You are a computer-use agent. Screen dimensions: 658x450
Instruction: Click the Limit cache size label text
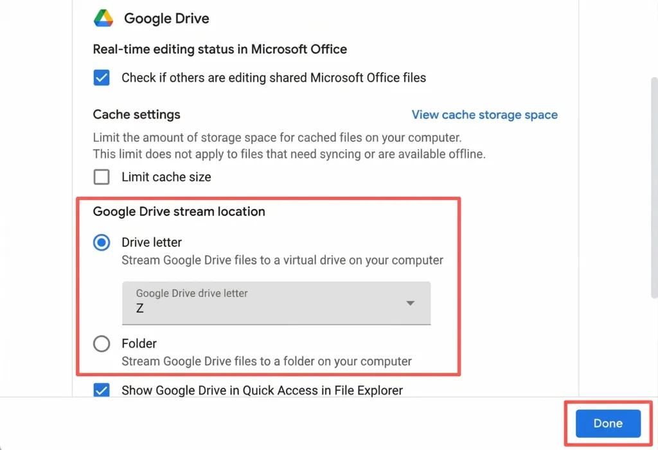coord(166,177)
